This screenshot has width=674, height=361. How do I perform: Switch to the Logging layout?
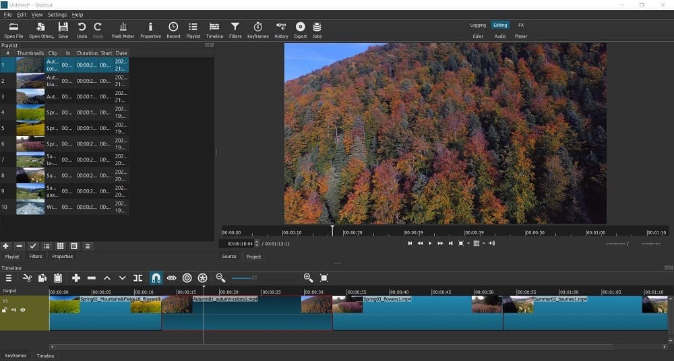tap(478, 25)
